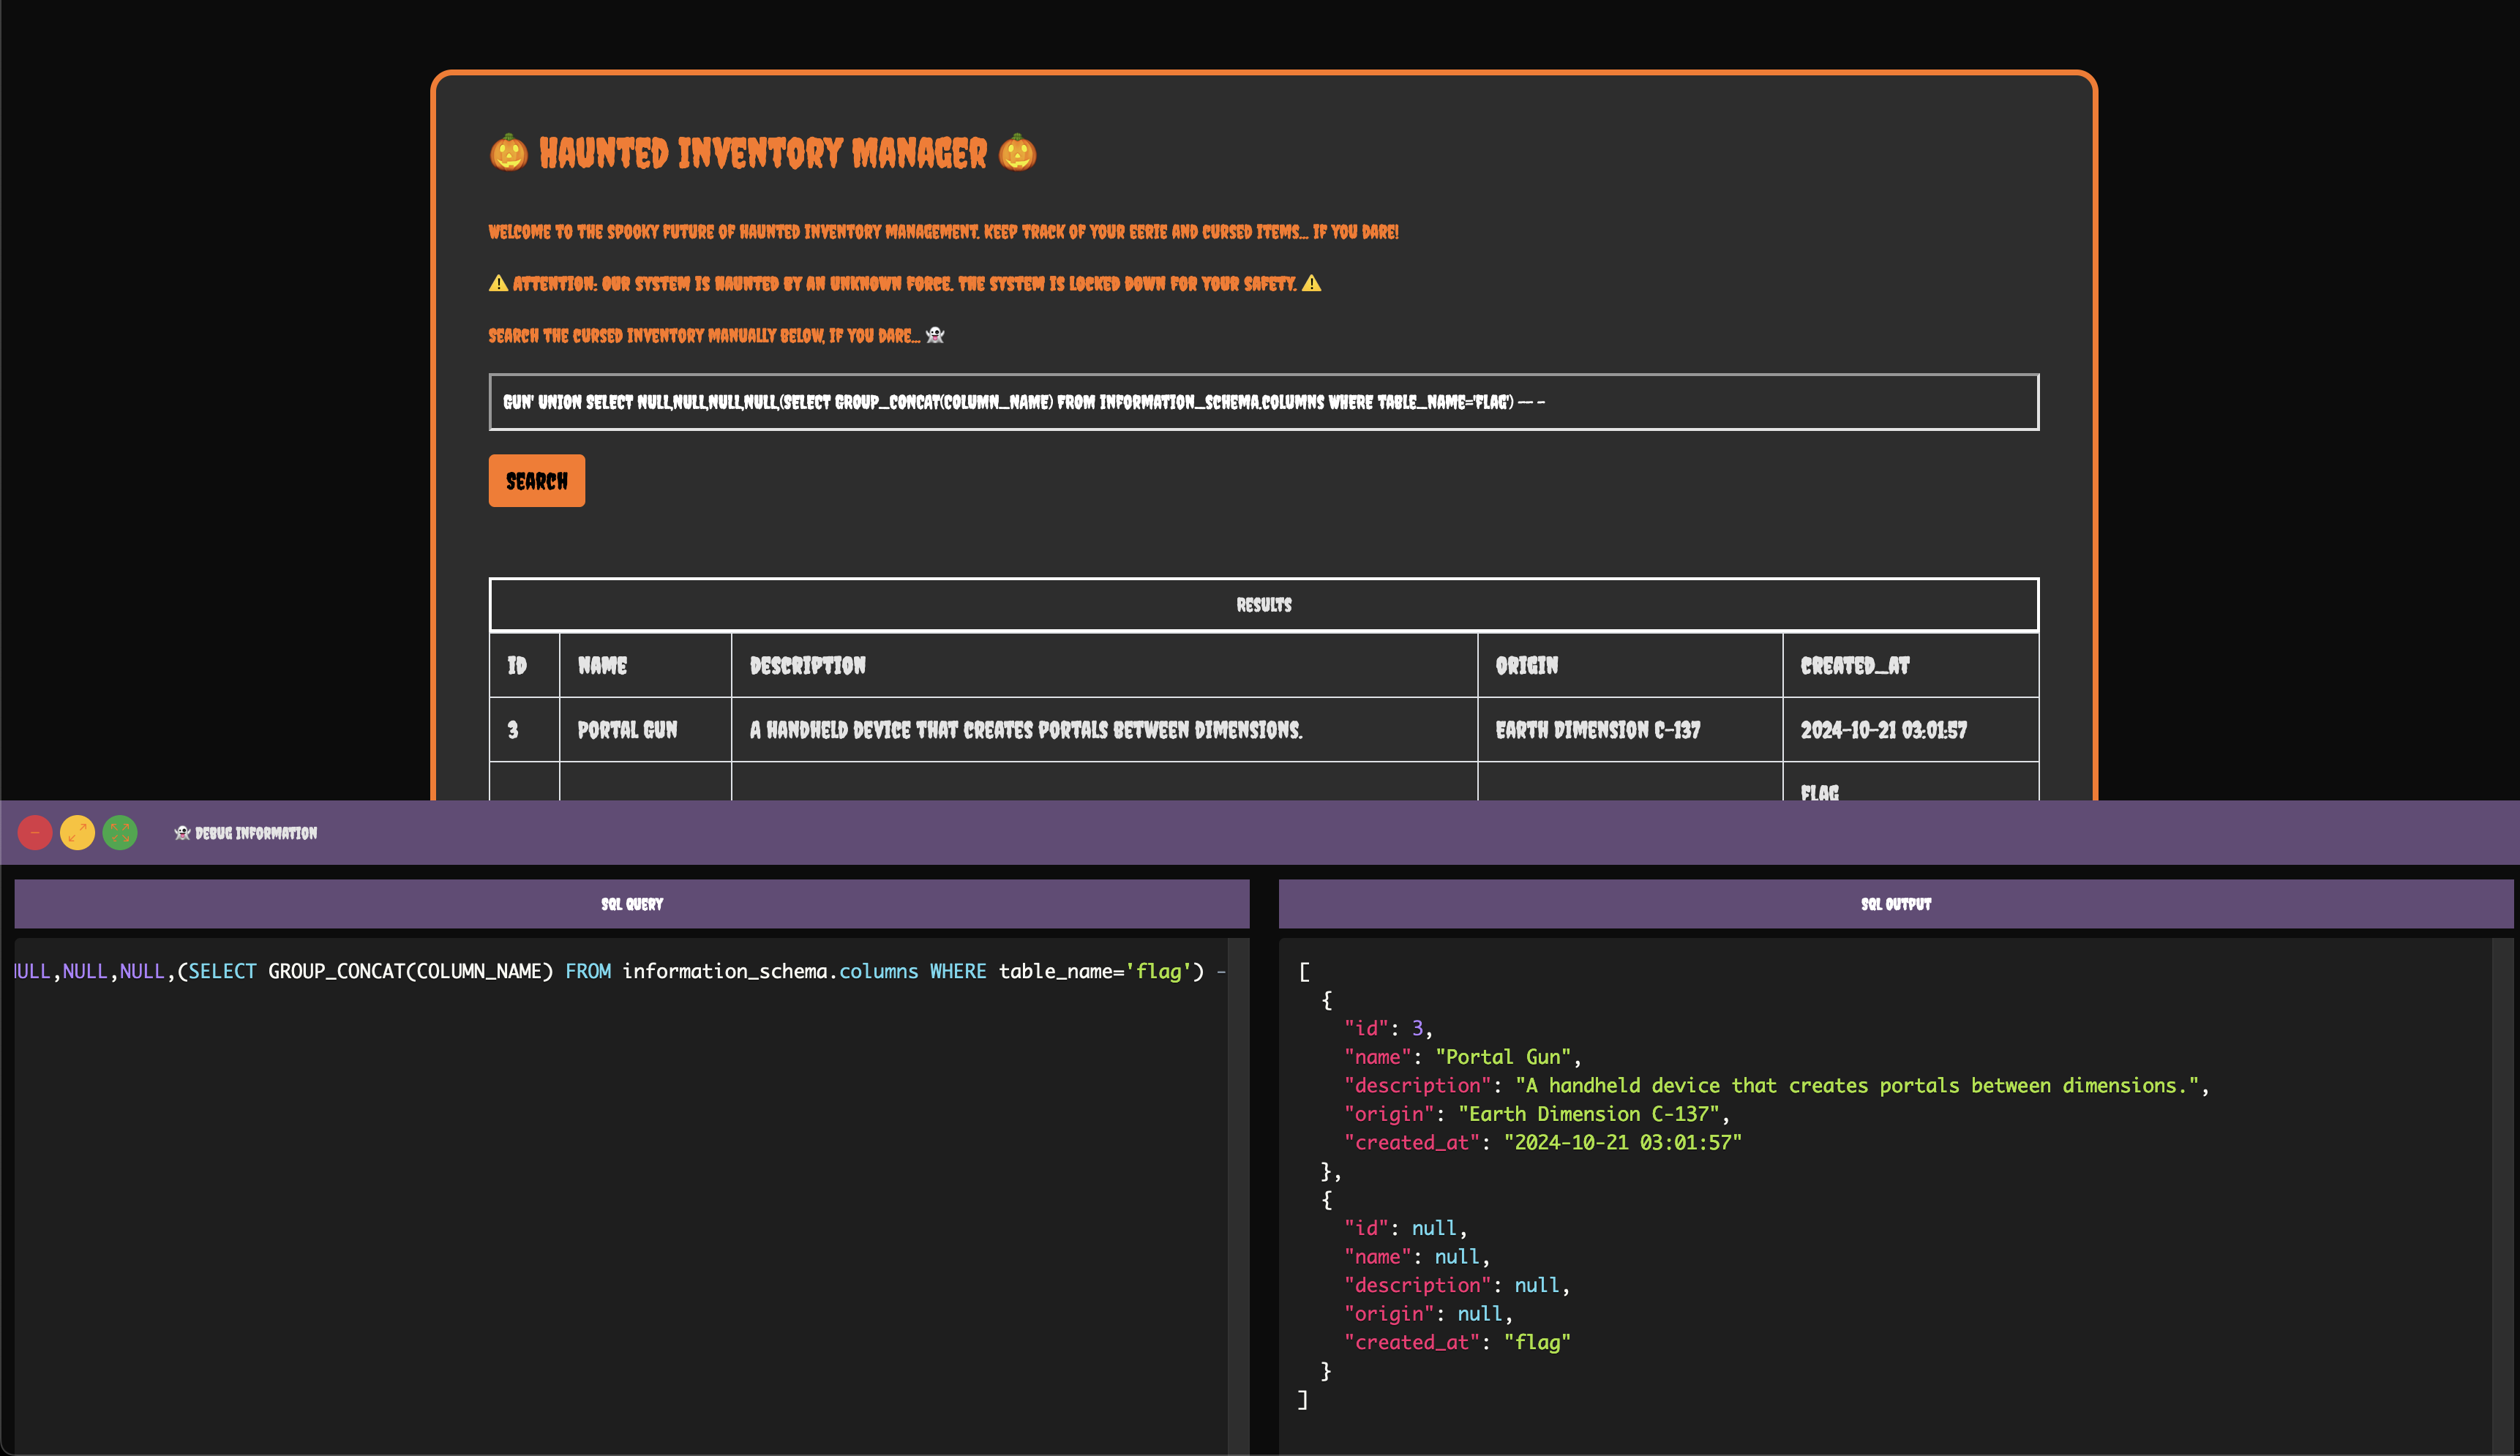
Task: Click the '"origin": null' JSON line
Action: point(1428,1314)
